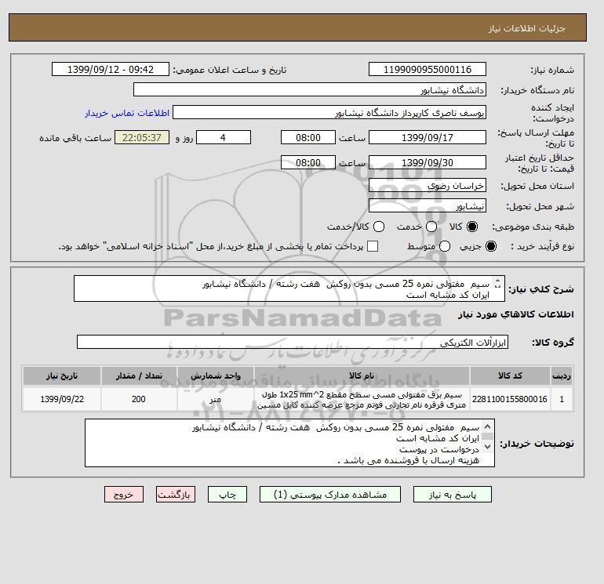The image size is (604, 584).
Task: Click the نام کالا column header
Action: (362, 375)
